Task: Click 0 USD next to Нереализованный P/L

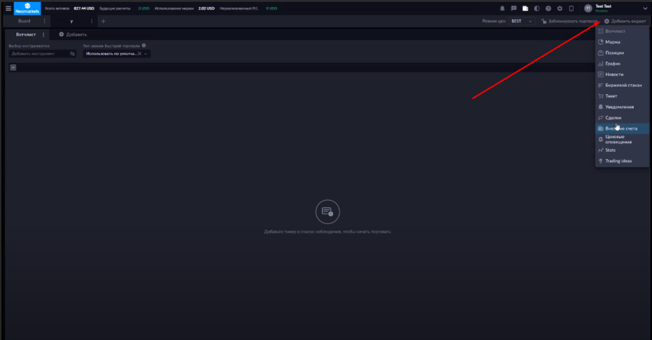Action: [x=271, y=8]
